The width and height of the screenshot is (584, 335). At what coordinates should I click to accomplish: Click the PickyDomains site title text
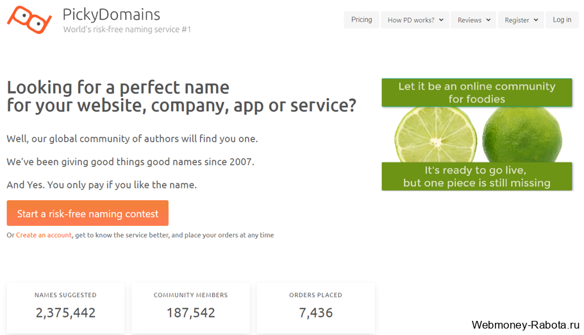(x=112, y=15)
